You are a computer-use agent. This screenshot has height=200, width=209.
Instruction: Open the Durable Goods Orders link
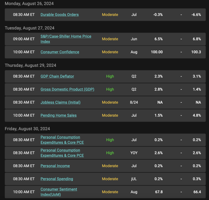(x=60, y=15)
